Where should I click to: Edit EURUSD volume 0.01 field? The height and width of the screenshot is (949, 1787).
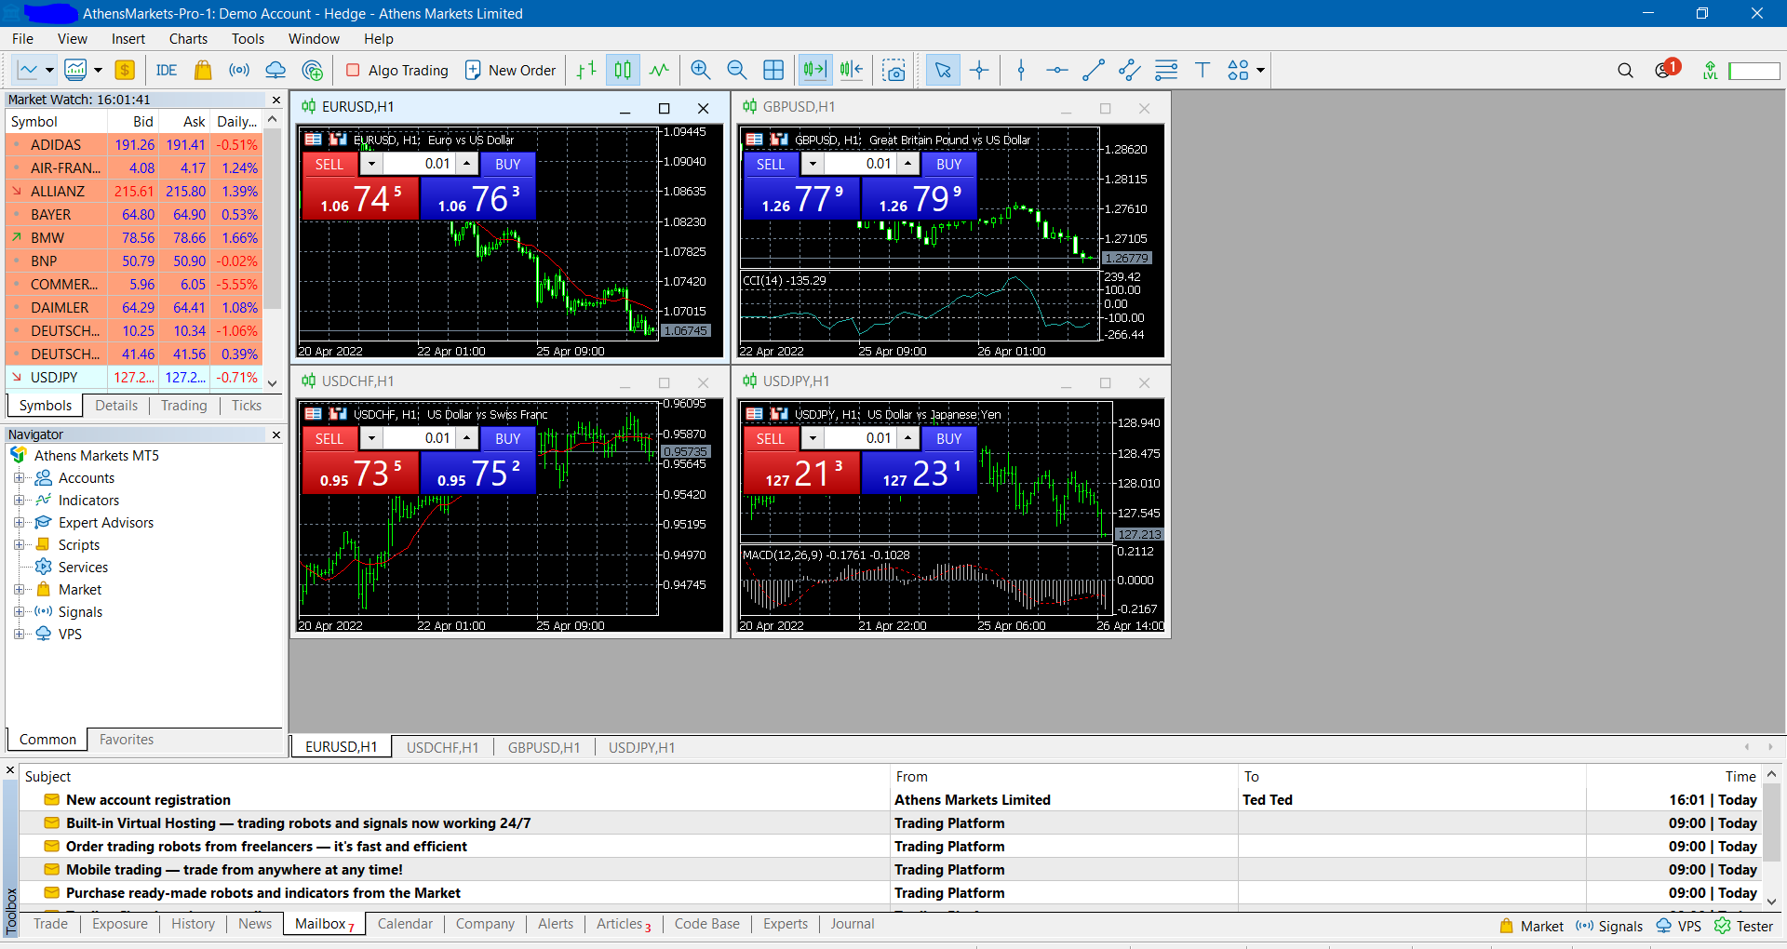(420, 164)
